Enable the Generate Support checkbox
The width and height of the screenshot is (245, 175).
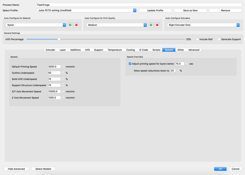(219, 39)
